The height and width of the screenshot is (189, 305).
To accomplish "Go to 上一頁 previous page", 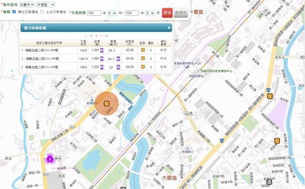I will click(89, 36).
